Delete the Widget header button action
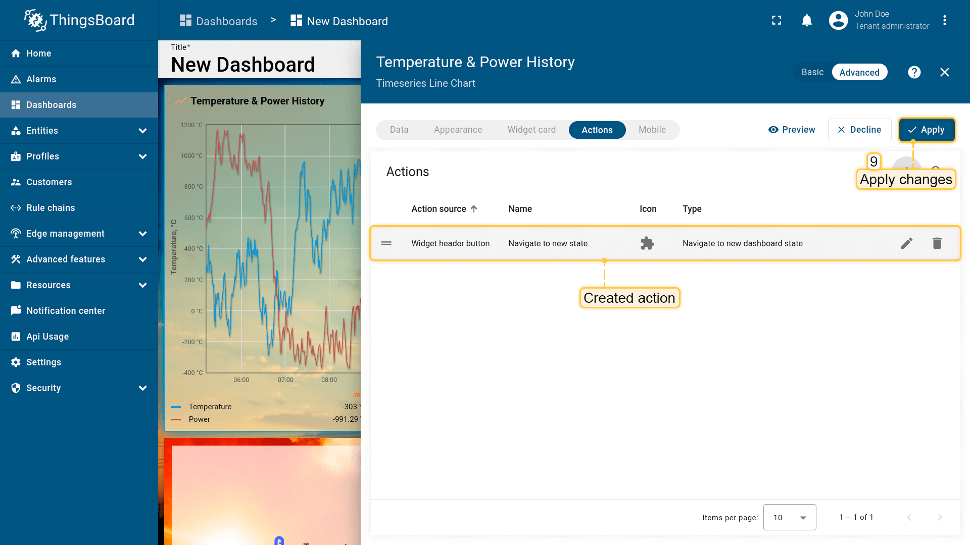970x545 pixels. (x=937, y=244)
